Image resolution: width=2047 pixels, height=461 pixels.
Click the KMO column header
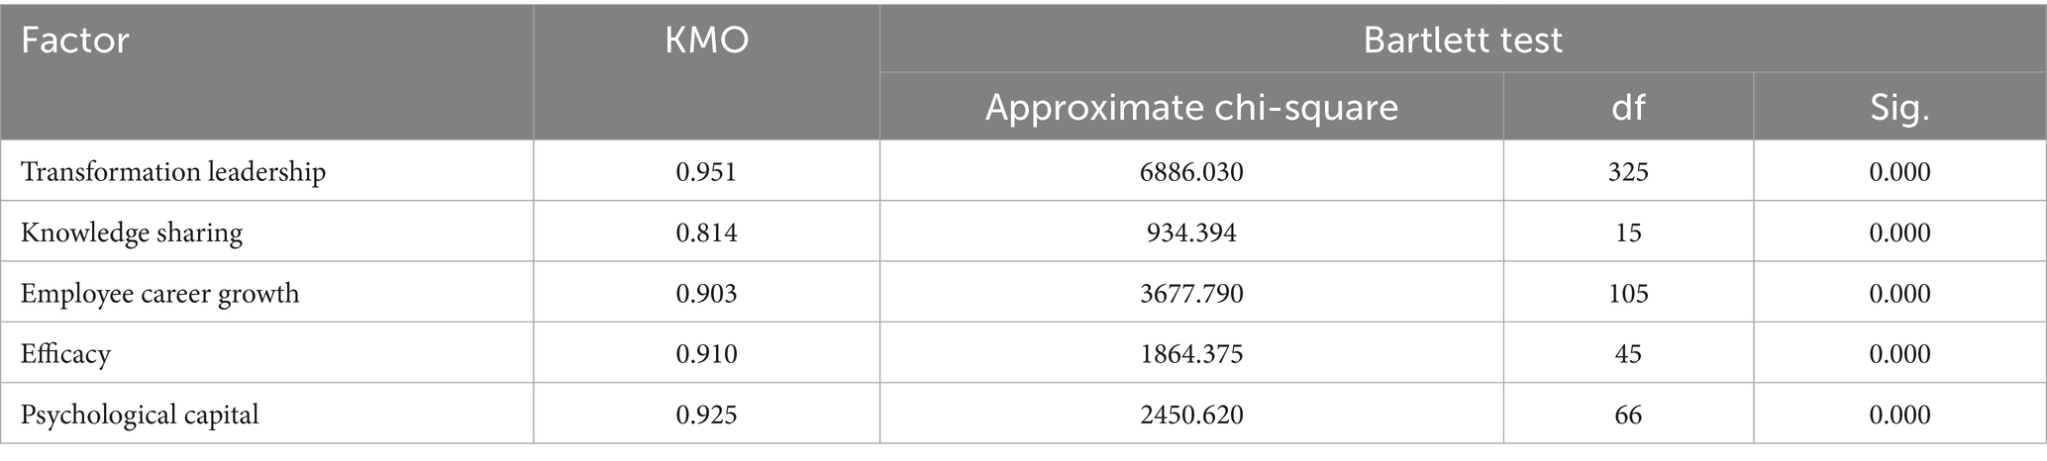click(706, 41)
